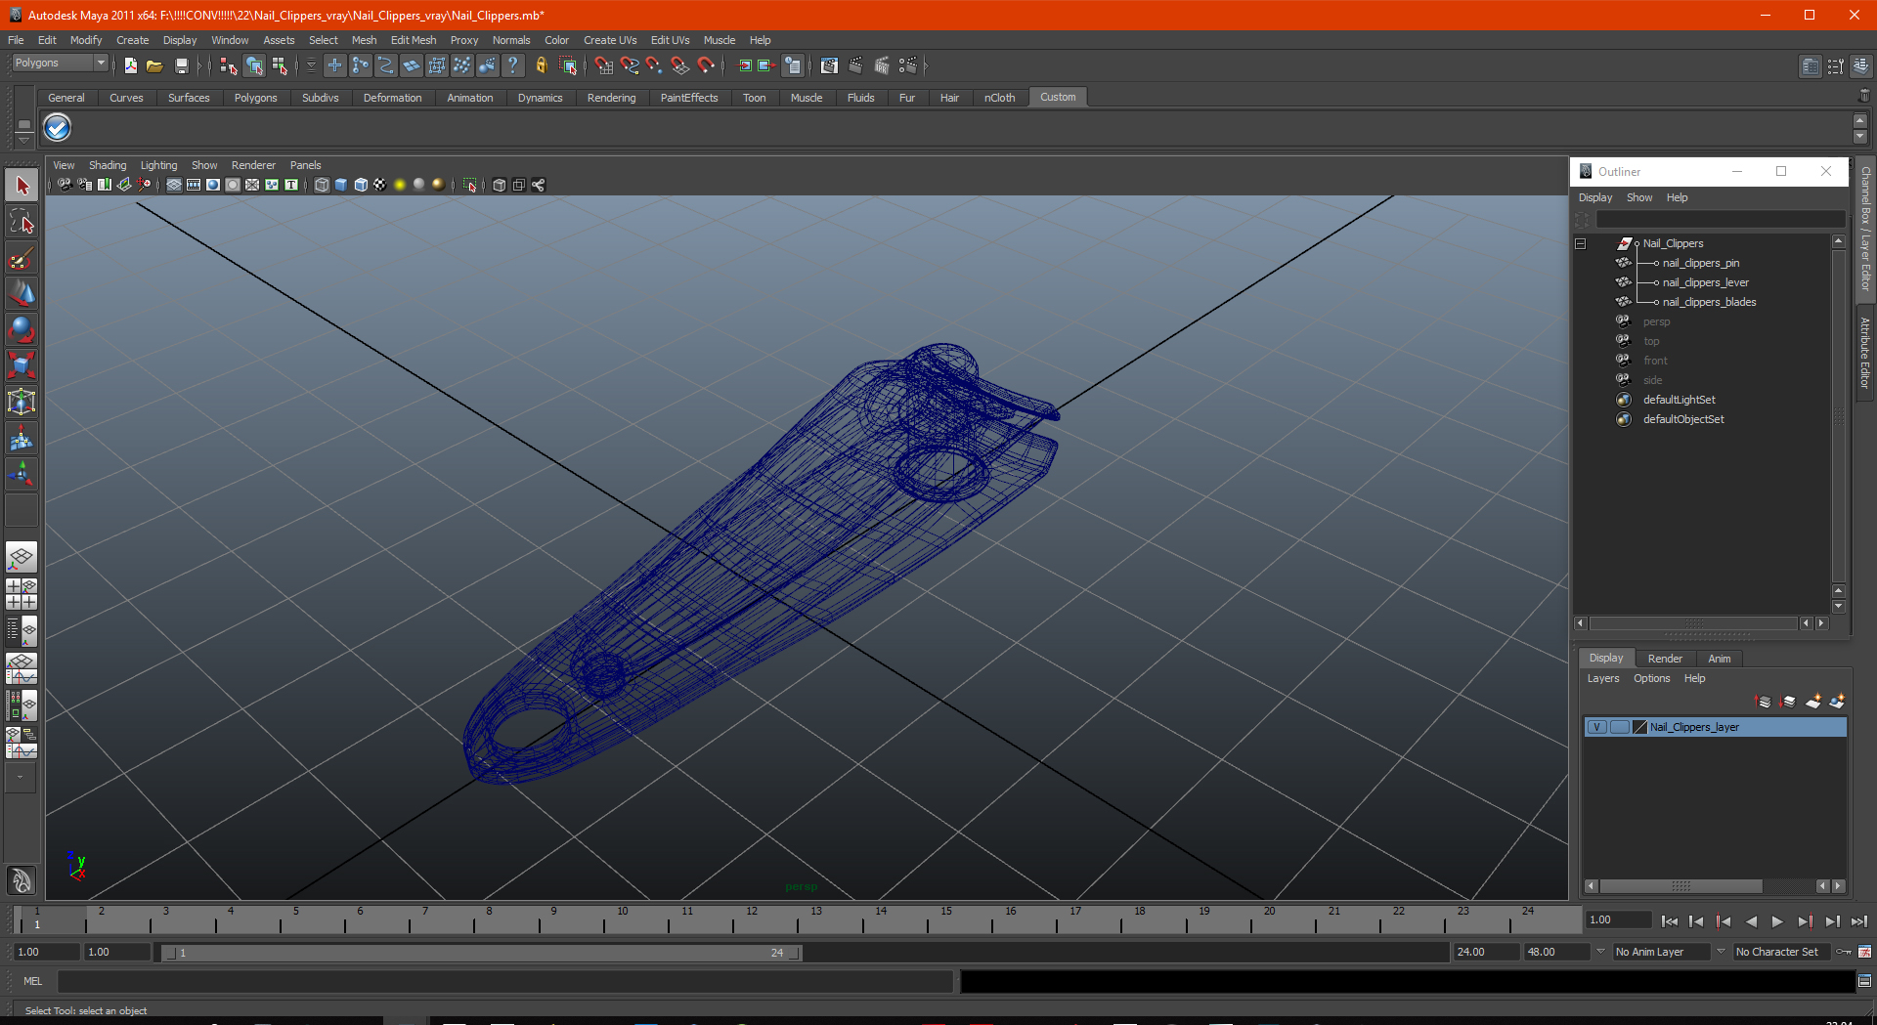Viewport: 1877px width, 1025px height.
Task: Choose the Paint Selection tool
Action: click(x=22, y=258)
